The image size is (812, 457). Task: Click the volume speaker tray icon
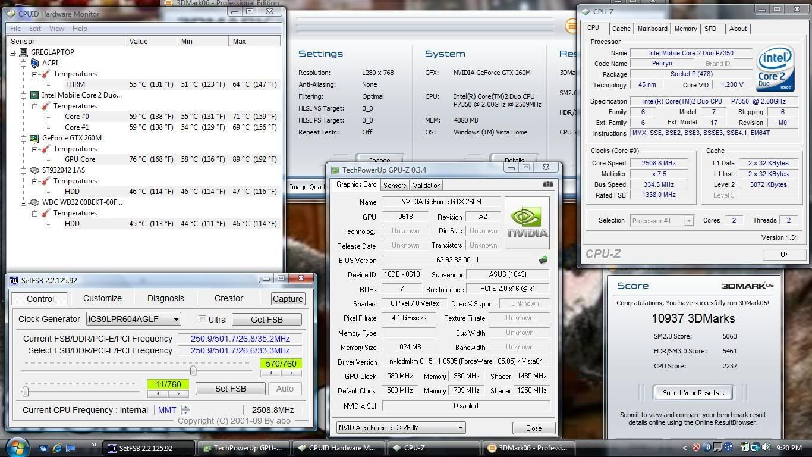(766, 447)
